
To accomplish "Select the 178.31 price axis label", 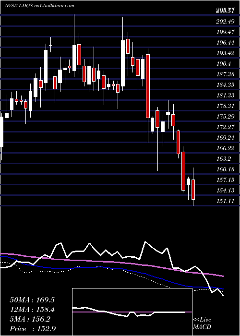I will coord(226,106).
